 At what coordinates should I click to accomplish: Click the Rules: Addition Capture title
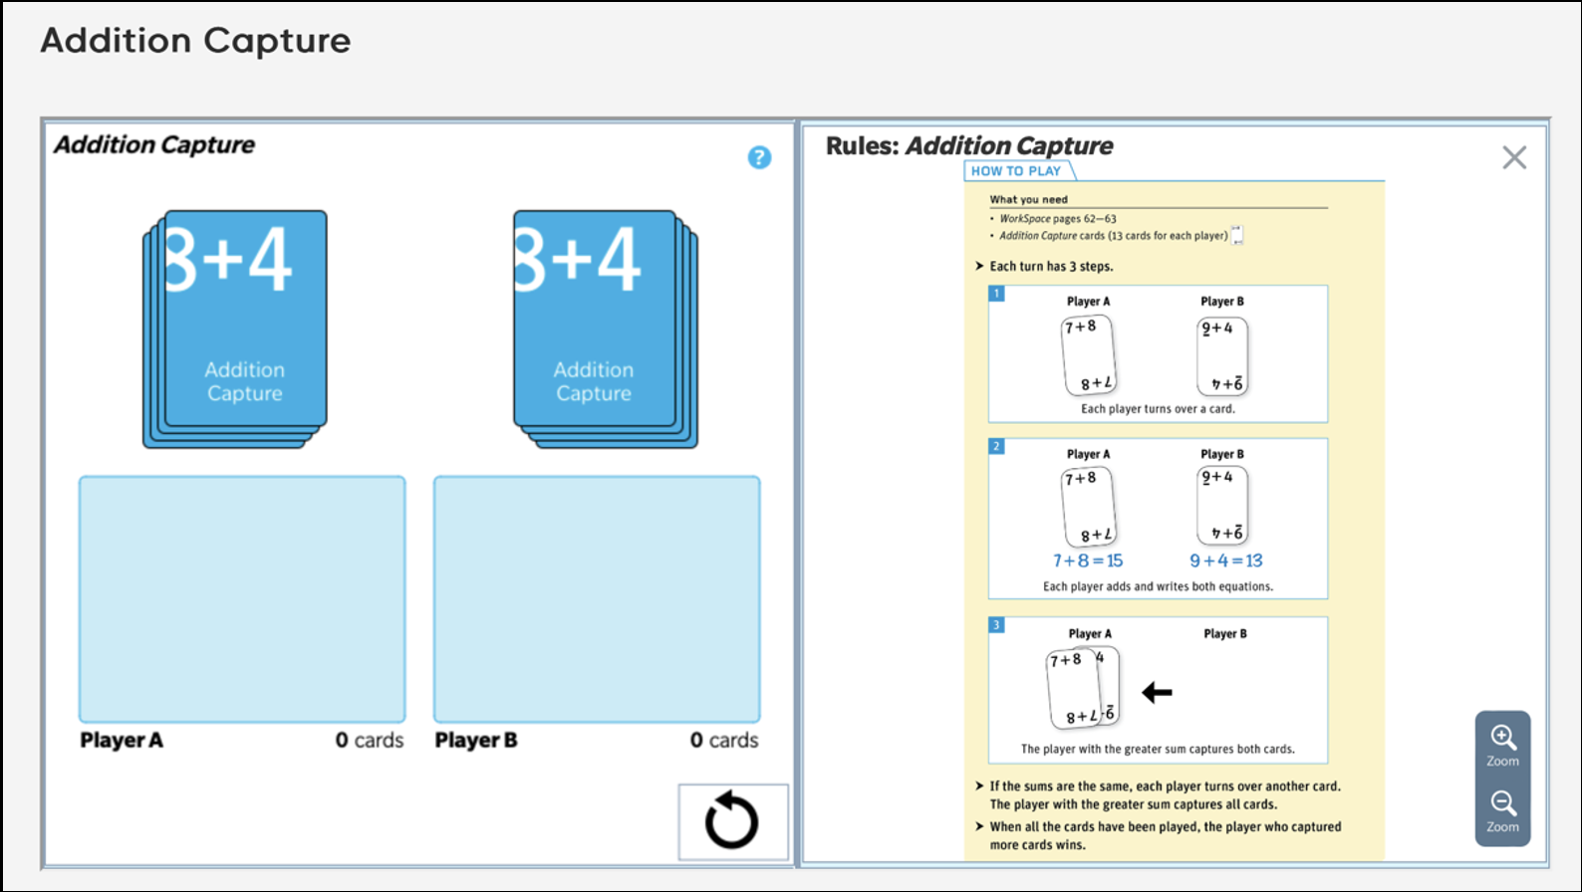coord(969,145)
